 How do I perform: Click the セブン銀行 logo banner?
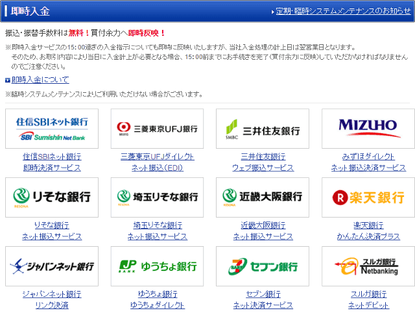click(263, 266)
